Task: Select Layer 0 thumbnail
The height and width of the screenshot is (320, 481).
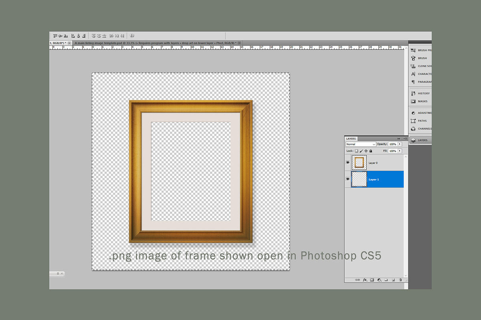Action: (359, 163)
